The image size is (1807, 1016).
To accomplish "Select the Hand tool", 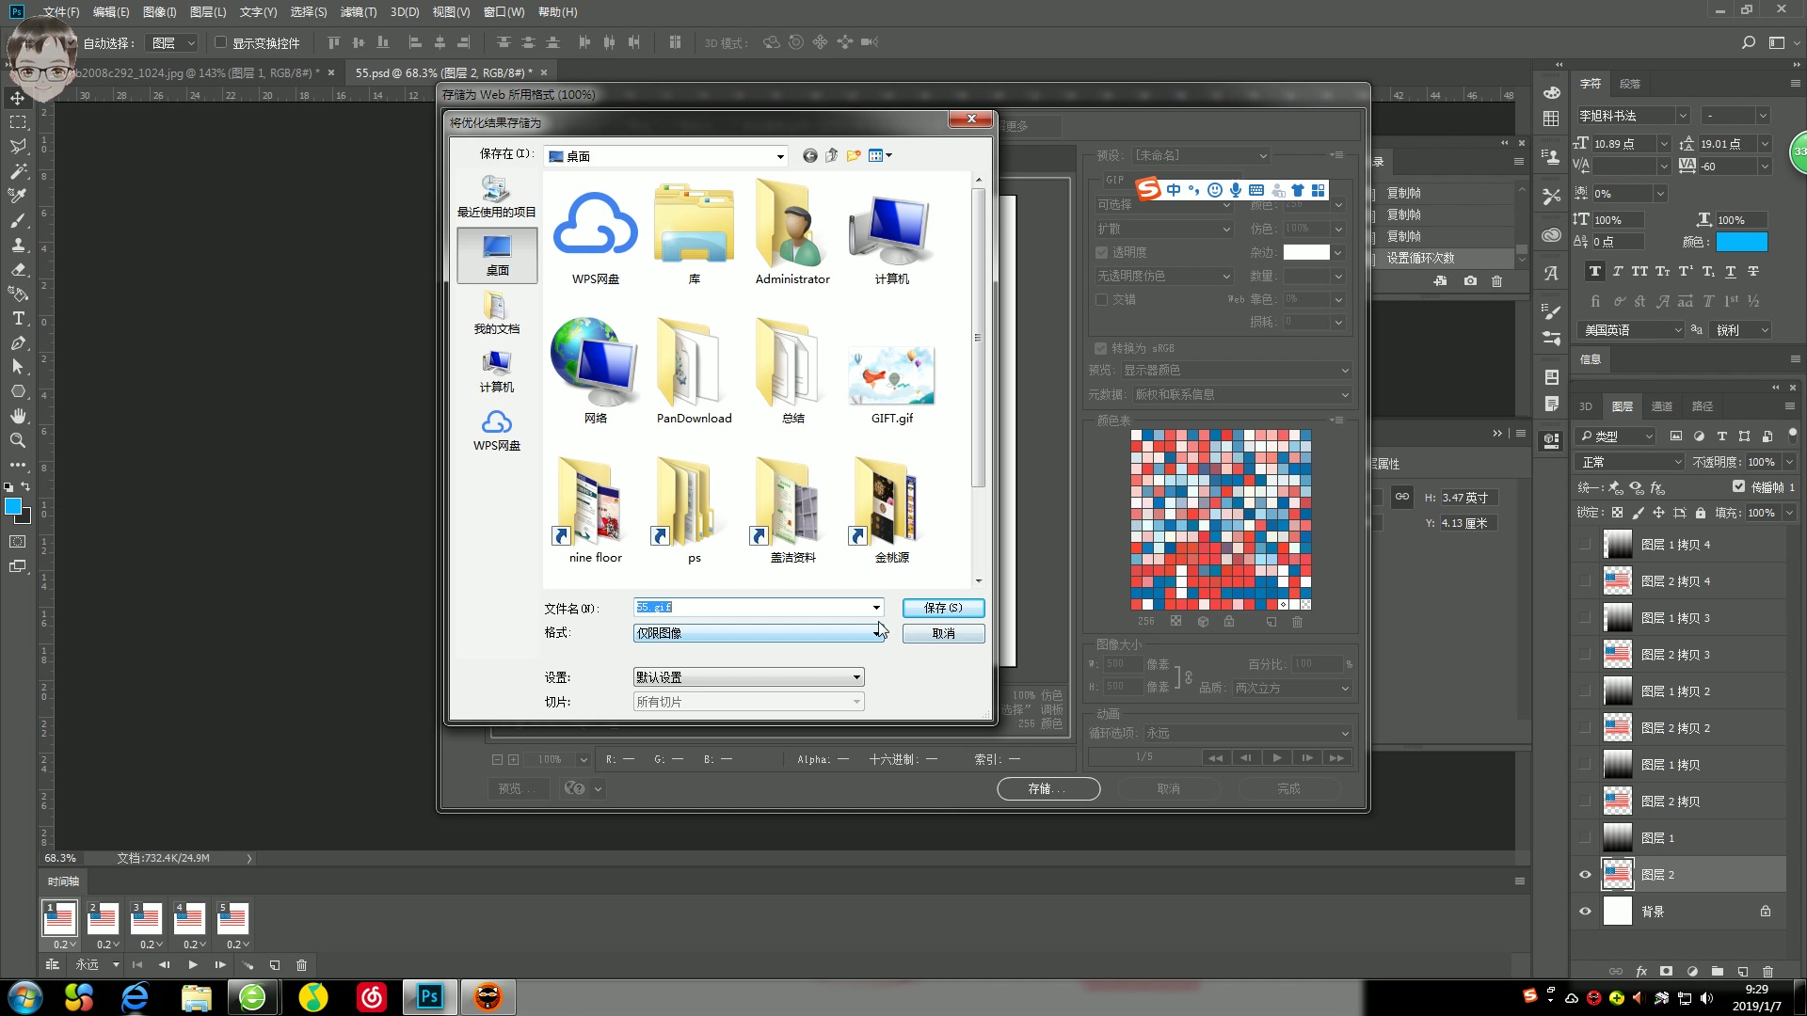I will click(x=18, y=416).
